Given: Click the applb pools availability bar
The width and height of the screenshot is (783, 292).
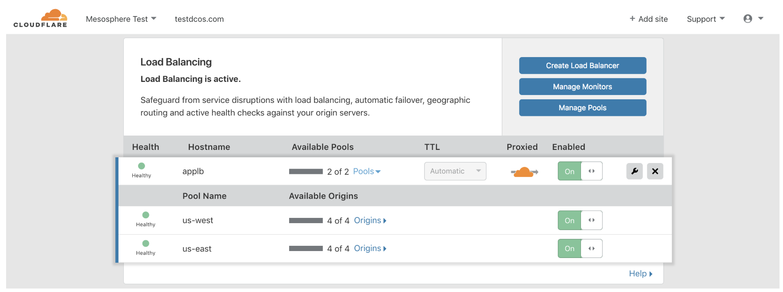Looking at the screenshot, I should pos(306,171).
